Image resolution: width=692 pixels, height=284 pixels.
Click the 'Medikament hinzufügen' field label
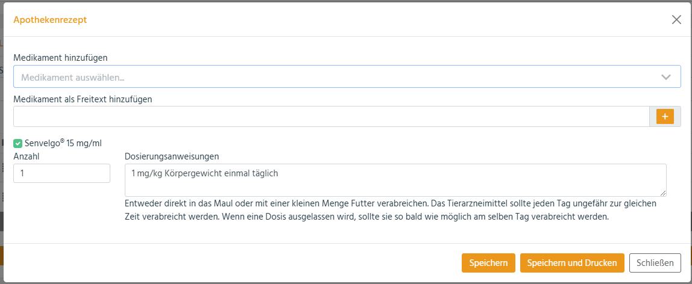[x=61, y=58]
